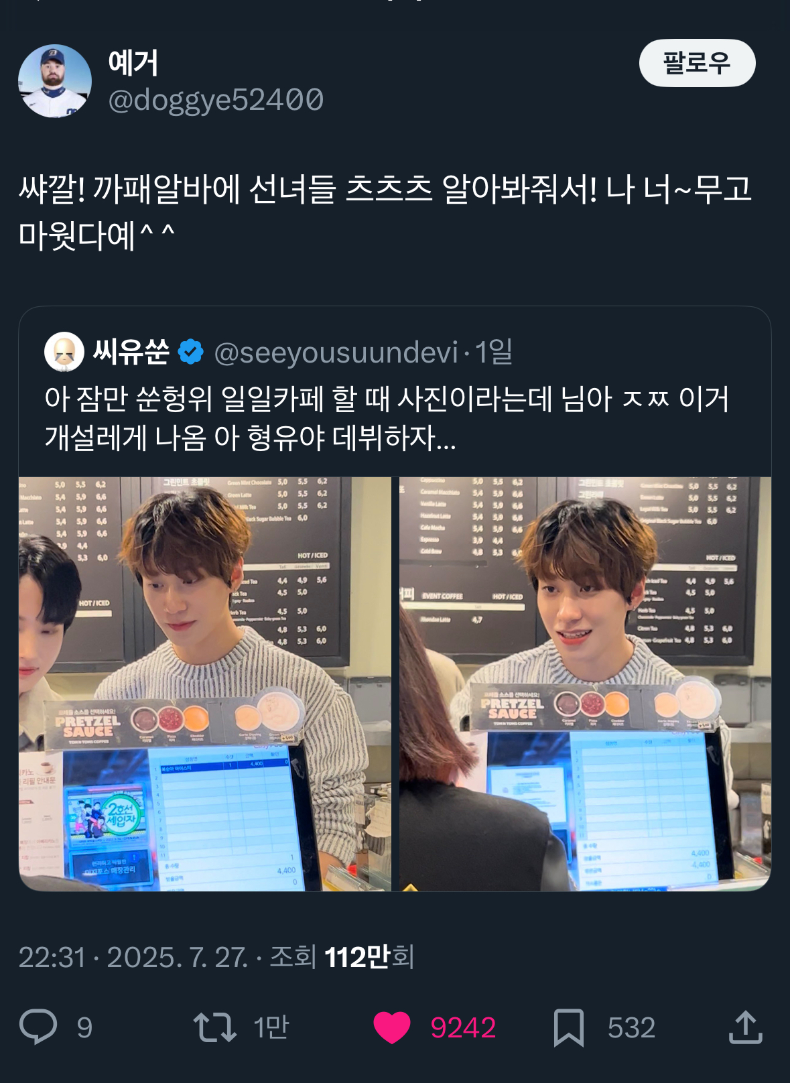Image resolution: width=790 pixels, height=1083 pixels.
Task: Open the @seeyousuundevi handle
Action: [336, 353]
